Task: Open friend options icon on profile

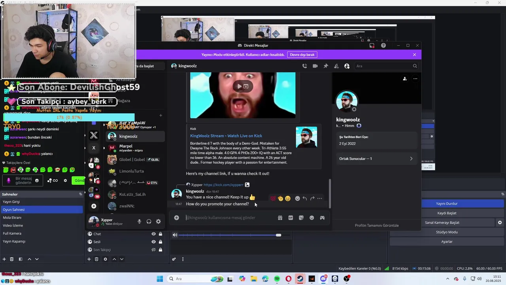Action: [x=404, y=79]
